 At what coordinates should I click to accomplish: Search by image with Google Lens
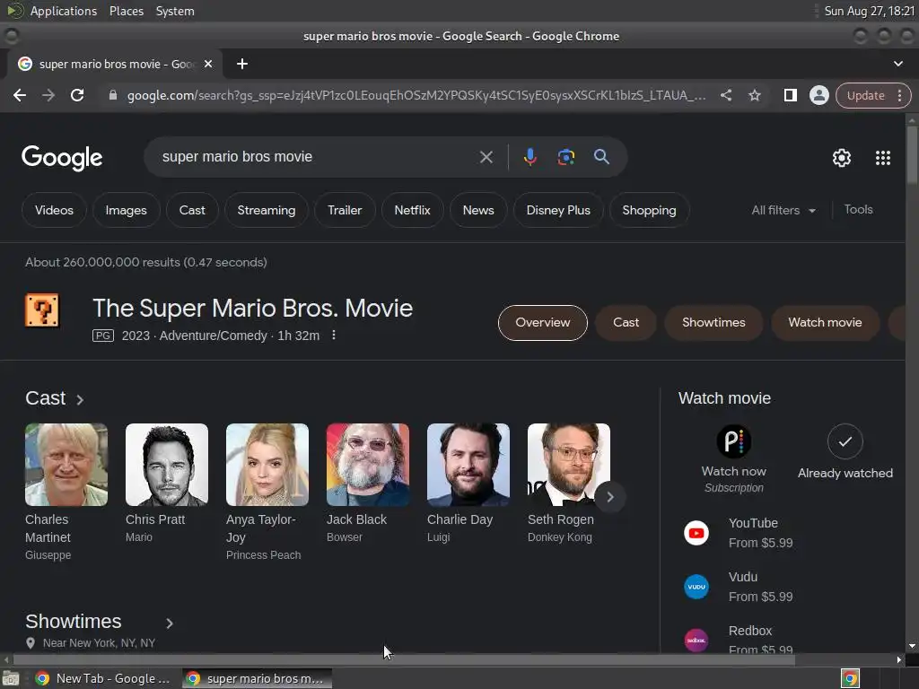[x=565, y=157]
